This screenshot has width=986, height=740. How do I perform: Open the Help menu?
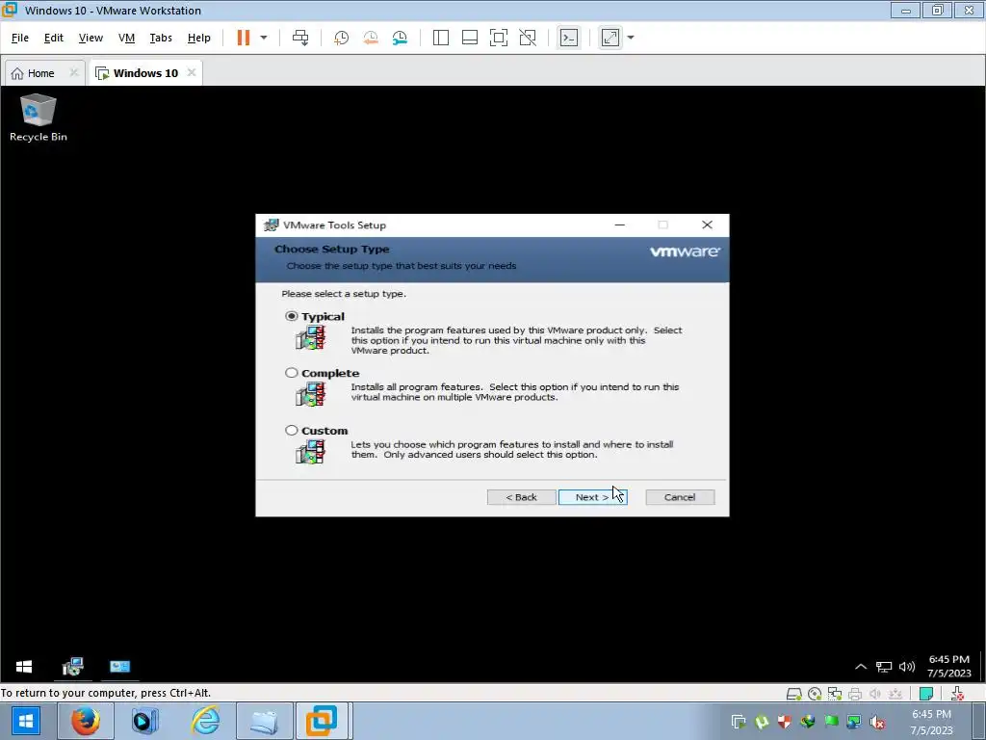click(198, 38)
